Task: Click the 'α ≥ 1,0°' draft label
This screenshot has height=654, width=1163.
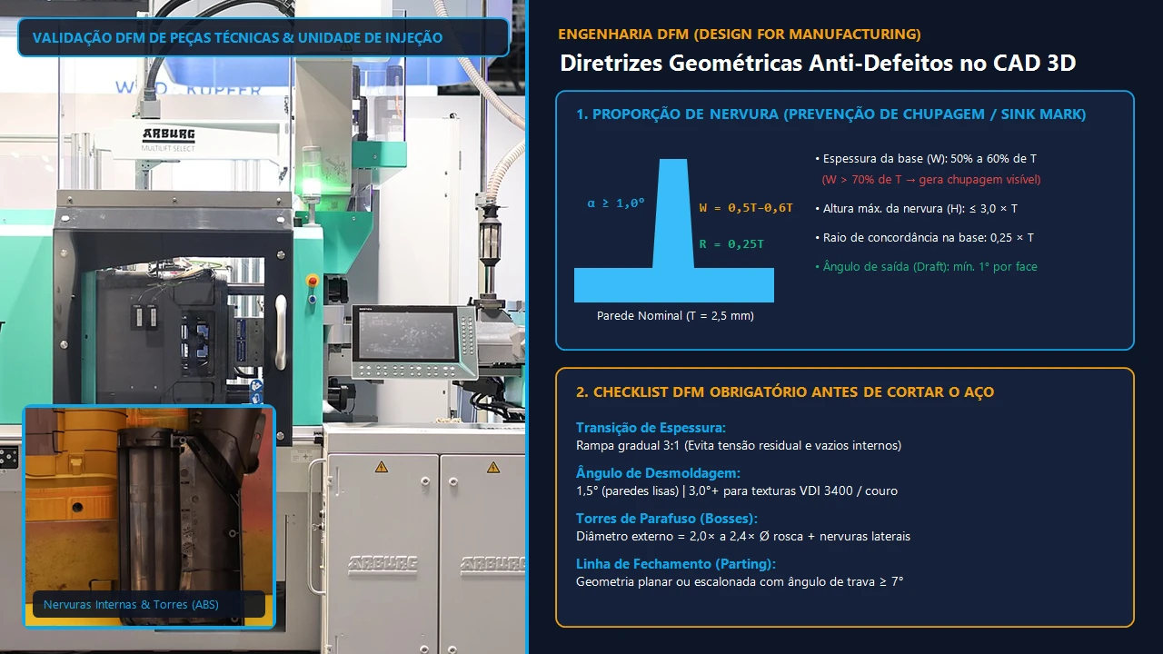Action: tap(615, 203)
